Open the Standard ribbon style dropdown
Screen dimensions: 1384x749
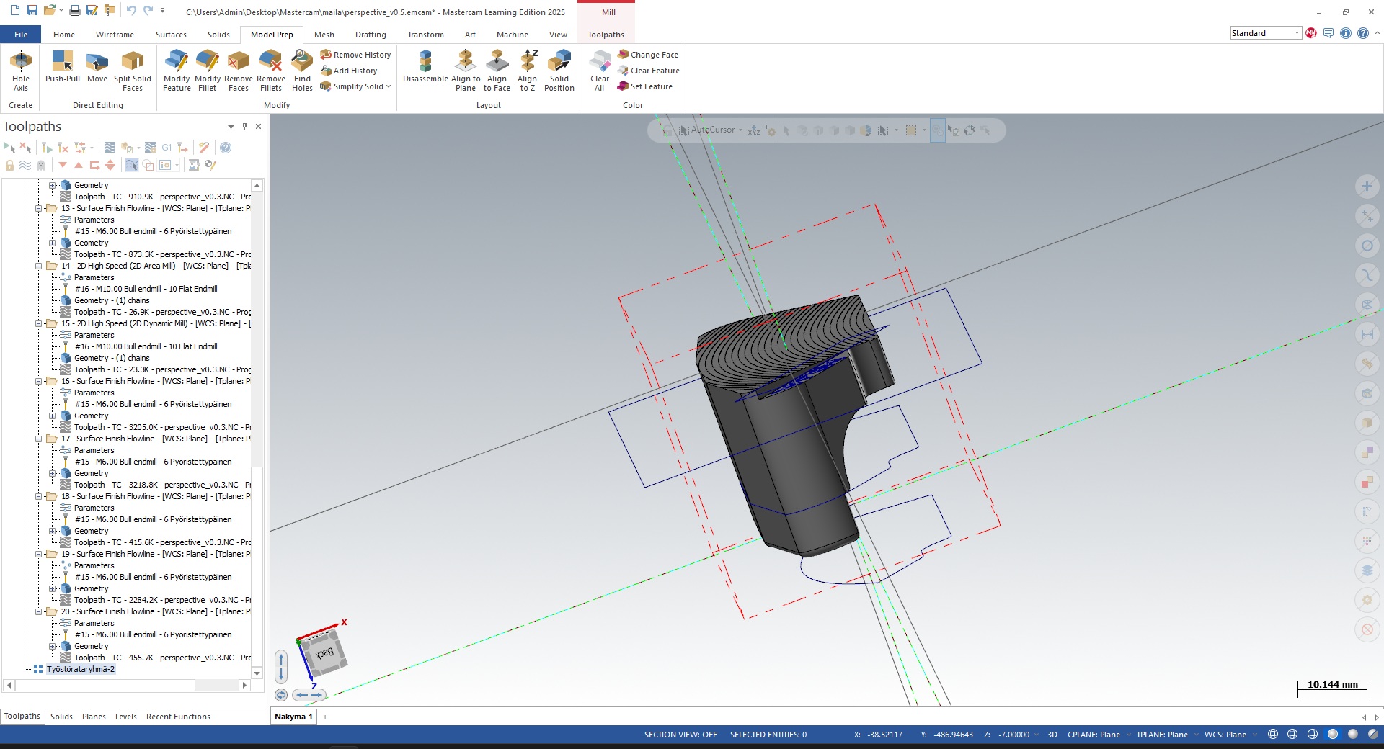[x=1296, y=33]
